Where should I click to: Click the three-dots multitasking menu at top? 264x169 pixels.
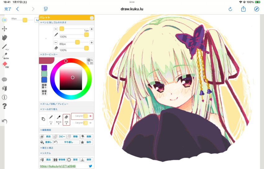(132, 2)
